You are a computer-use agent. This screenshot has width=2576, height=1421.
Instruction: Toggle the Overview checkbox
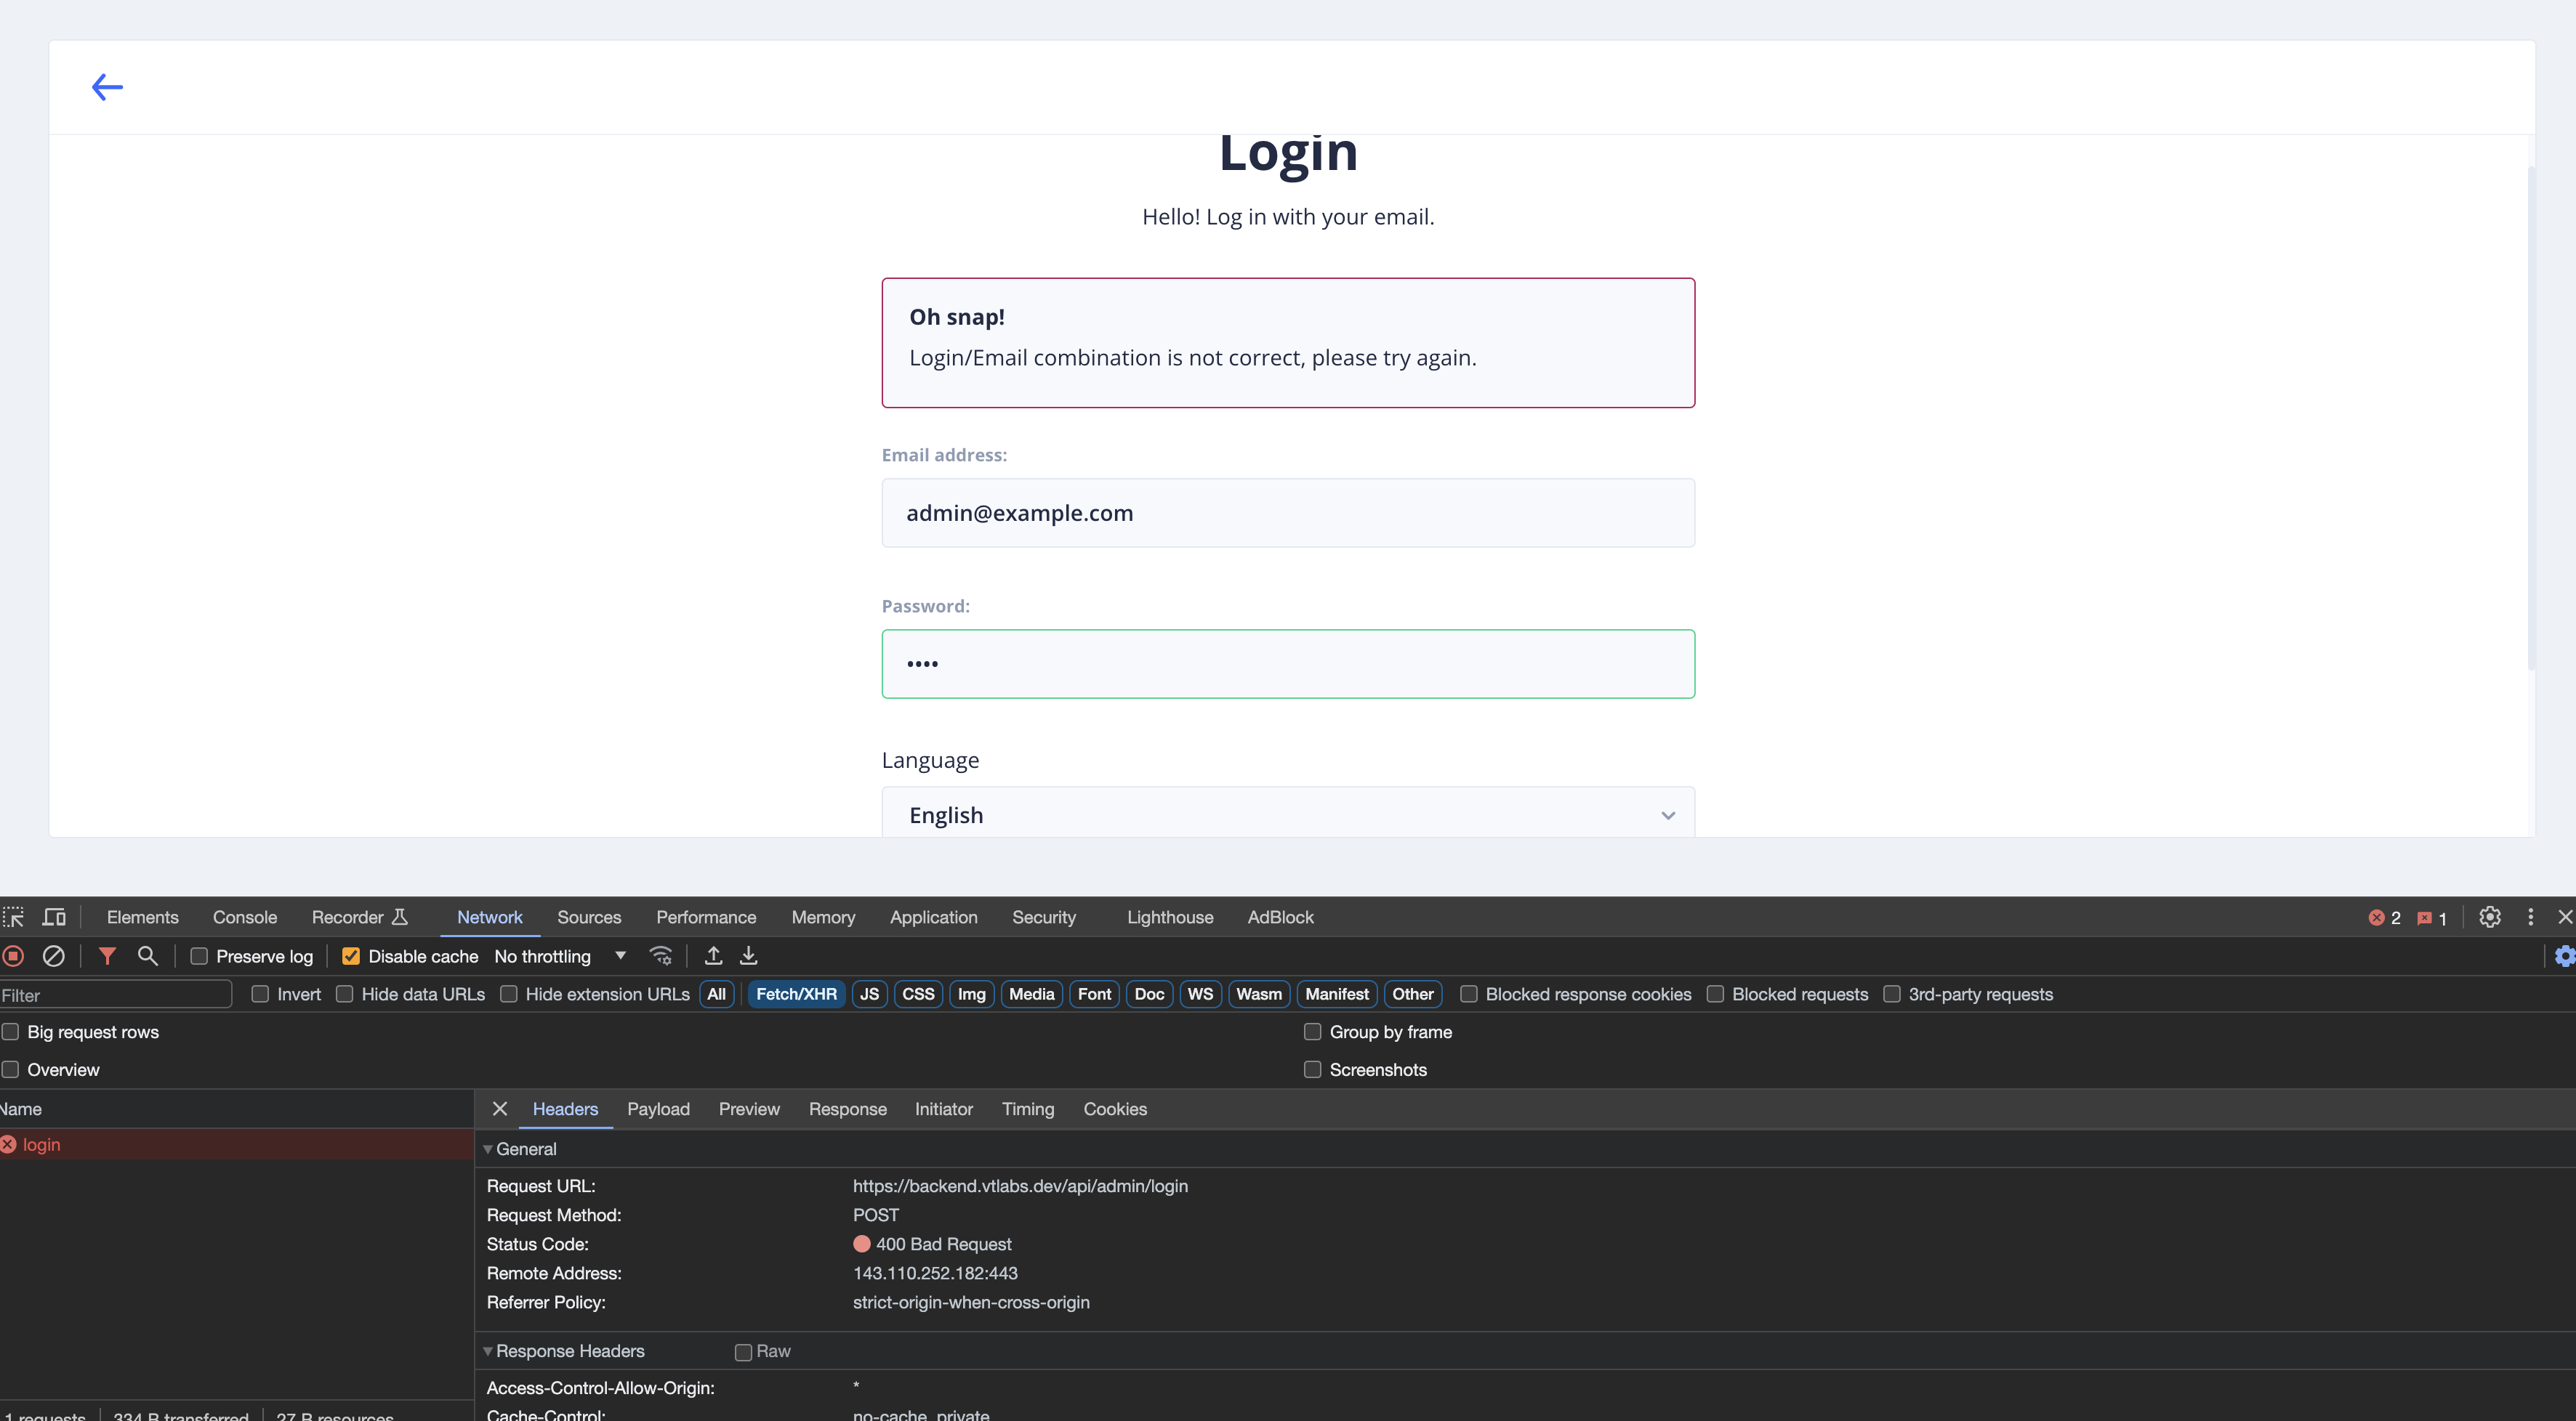point(10,1070)
